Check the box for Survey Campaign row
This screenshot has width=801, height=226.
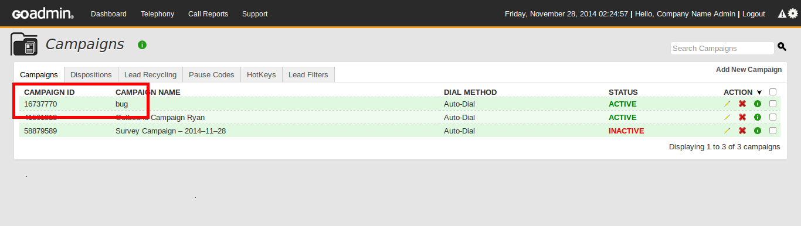click(x=773, y=131)
